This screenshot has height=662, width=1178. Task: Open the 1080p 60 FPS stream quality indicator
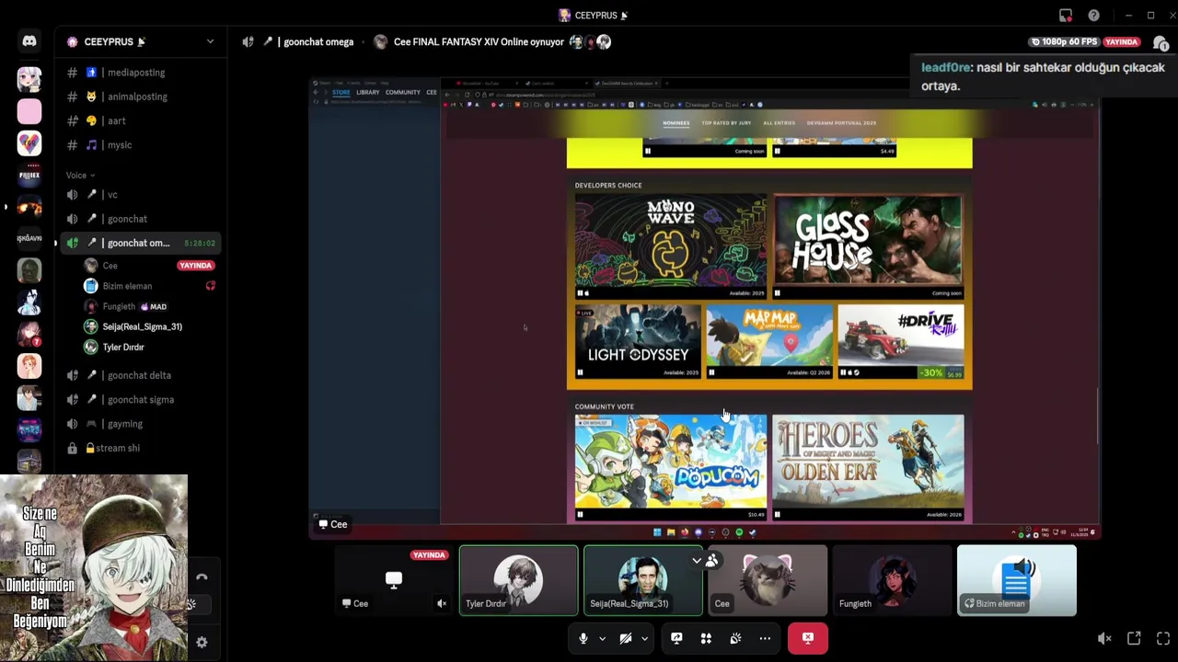click(x=1064, y=42)
